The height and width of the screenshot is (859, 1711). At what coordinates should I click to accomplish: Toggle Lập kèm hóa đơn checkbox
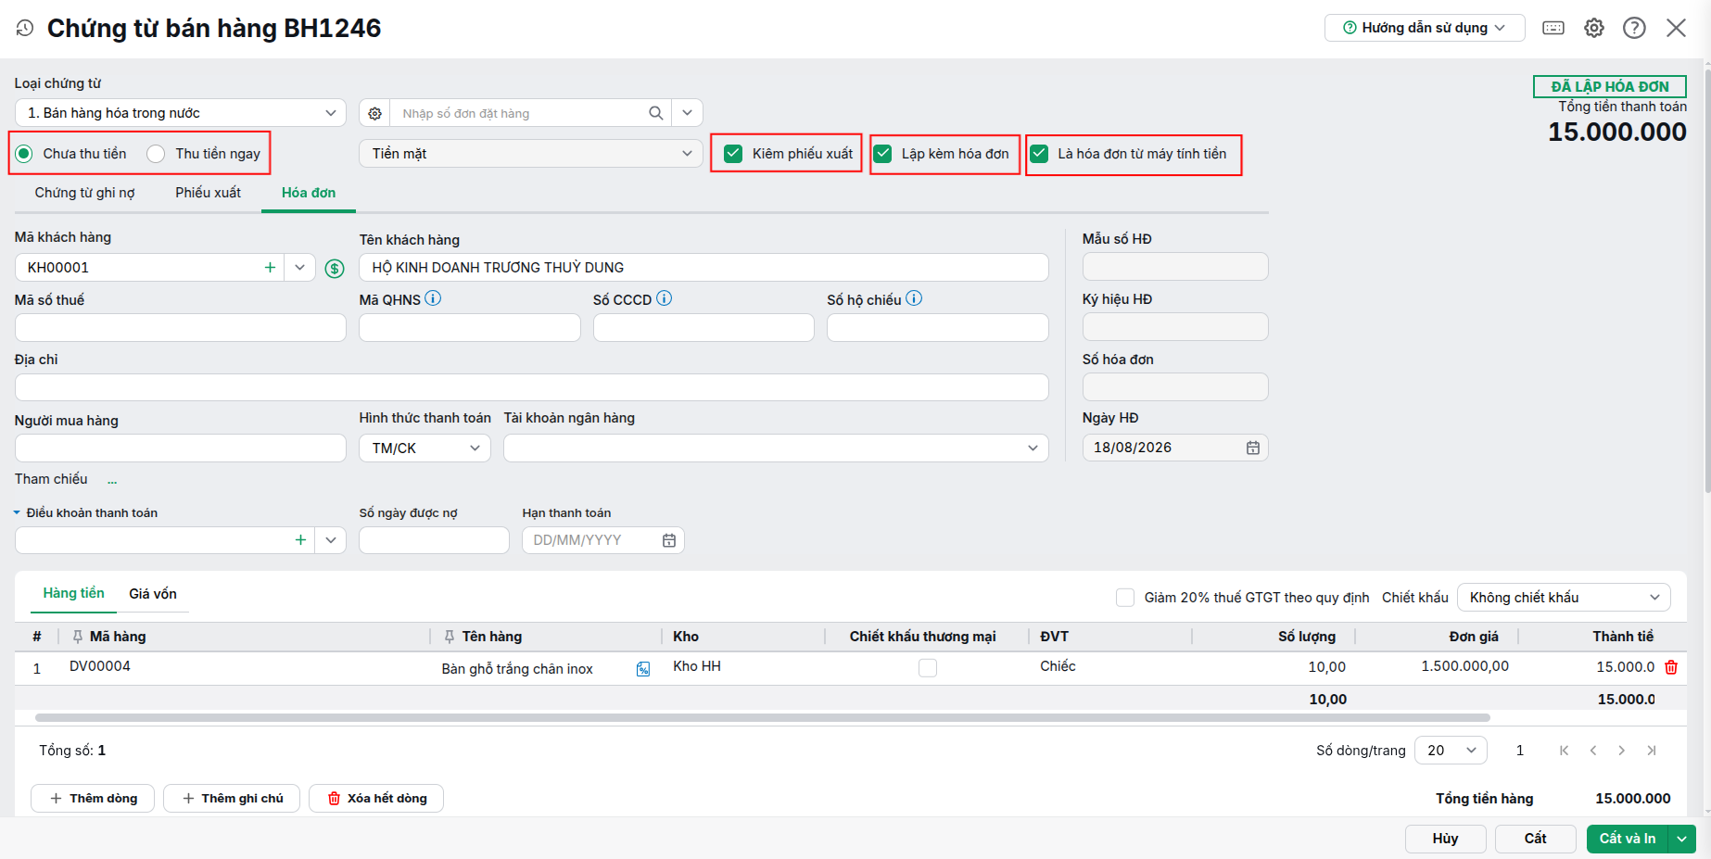click(883, 154)
